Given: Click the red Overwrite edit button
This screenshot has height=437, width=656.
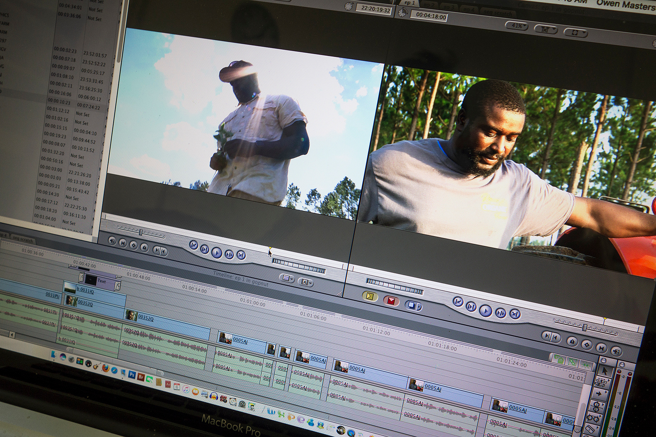Looking at the screenshot, I should (x=390, y=301).
